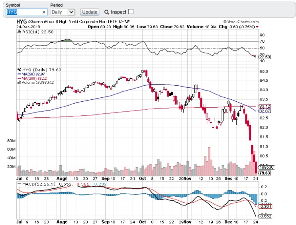Click the -0.652 MACD value tag
This screenshot has height=225, width=296.
click(265, 216)
